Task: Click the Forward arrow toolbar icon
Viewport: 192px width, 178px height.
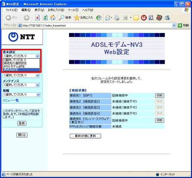Action: [x=27, y=18]
